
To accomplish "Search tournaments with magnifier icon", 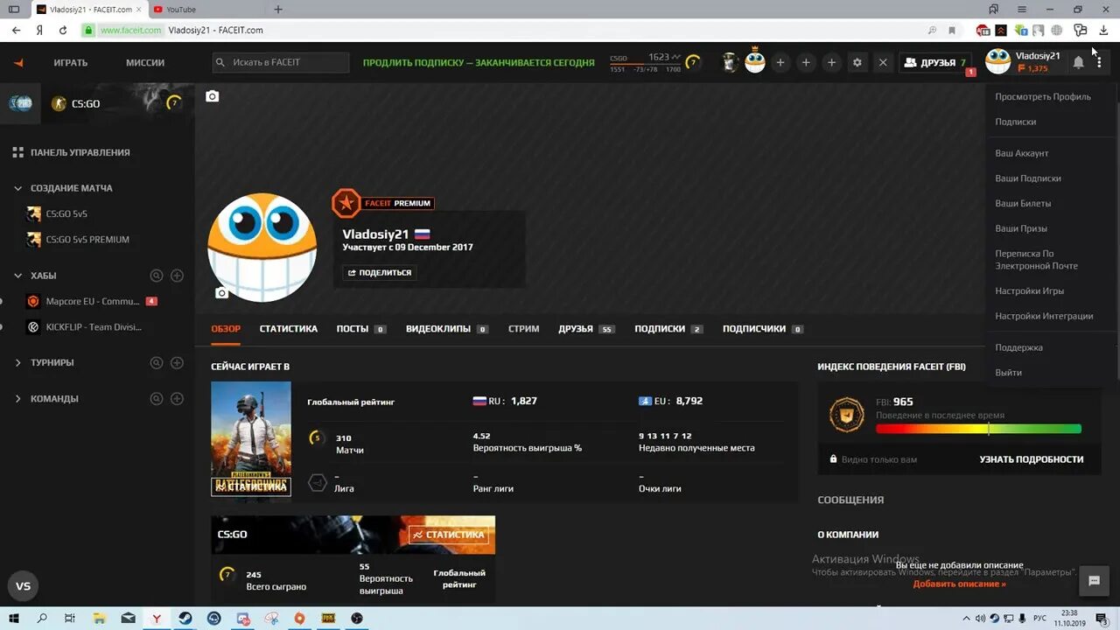I will pyautogui.click(x=157, y=362).
